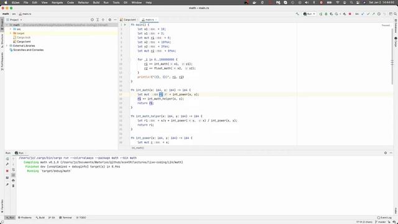
Task: Click the Structure vertical sidebar tab
Action: 2,41
